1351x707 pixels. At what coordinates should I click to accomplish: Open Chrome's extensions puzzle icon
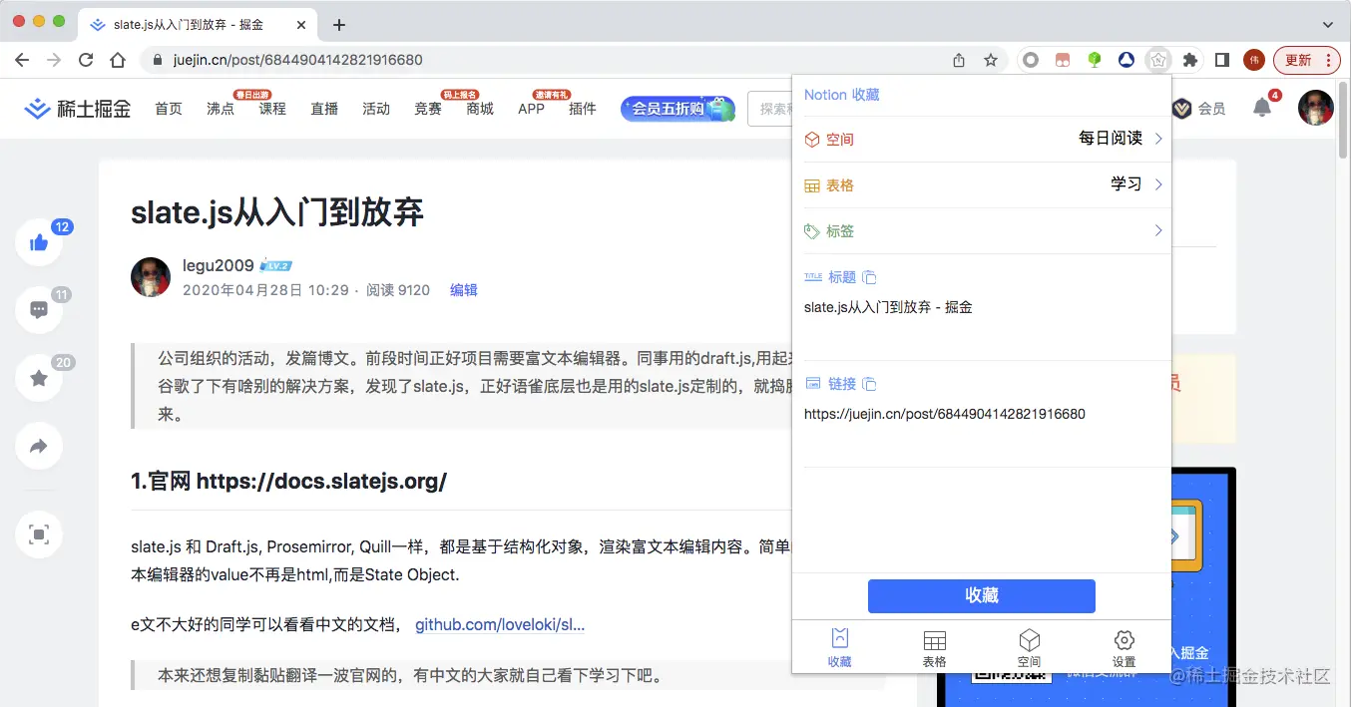click(1189, 60)
